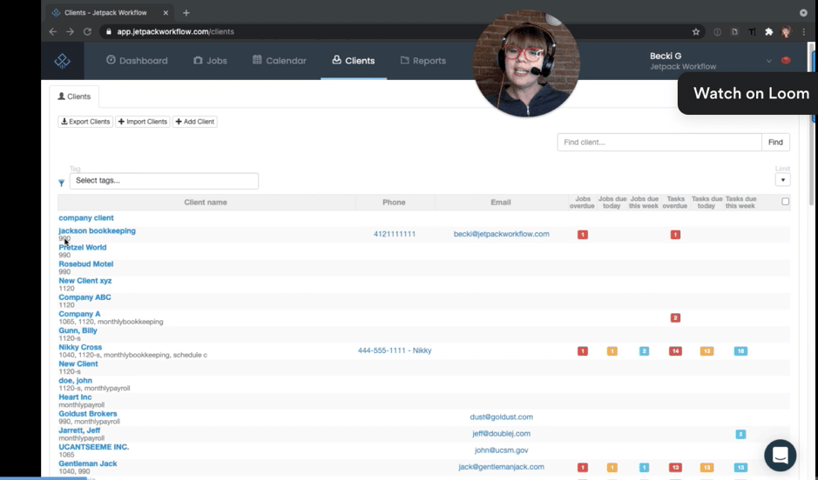Click Nikky Cross jobs due this week badge
818x480 pixels.
(x=645, y=351)
